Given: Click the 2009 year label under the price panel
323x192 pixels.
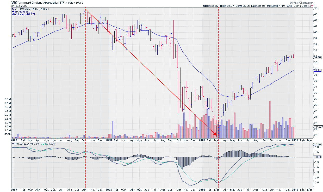Looking at the screenshot, I should coord(202,140).
